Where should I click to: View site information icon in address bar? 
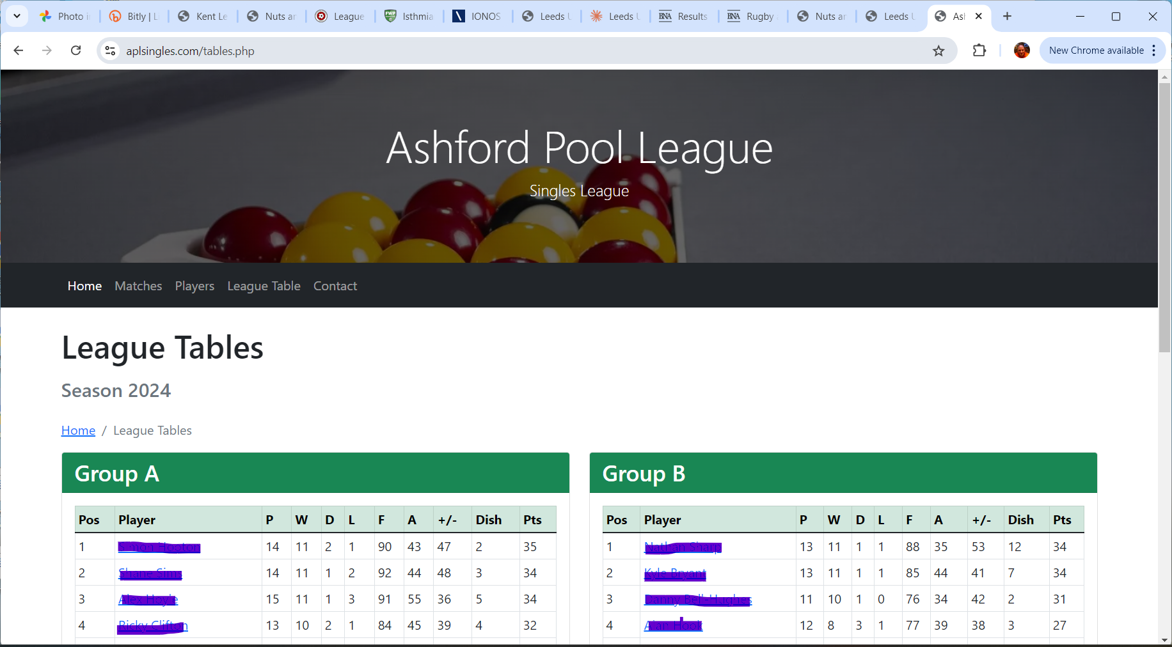point(111,51)
